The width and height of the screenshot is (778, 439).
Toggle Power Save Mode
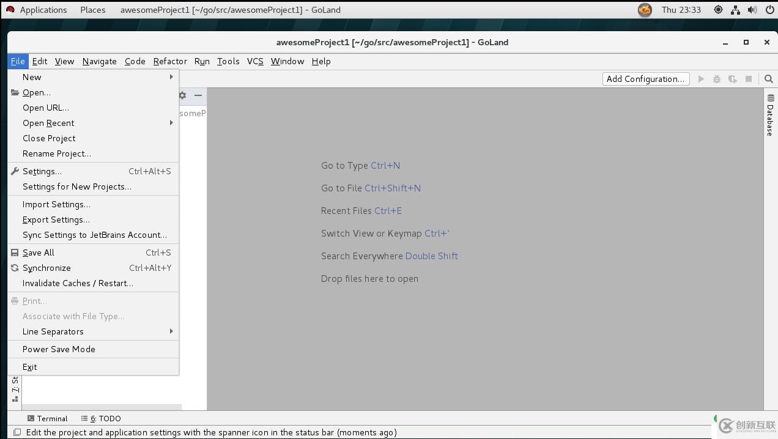pos(94,349)
